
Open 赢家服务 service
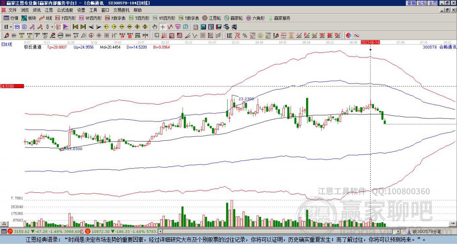pos(279,18)
